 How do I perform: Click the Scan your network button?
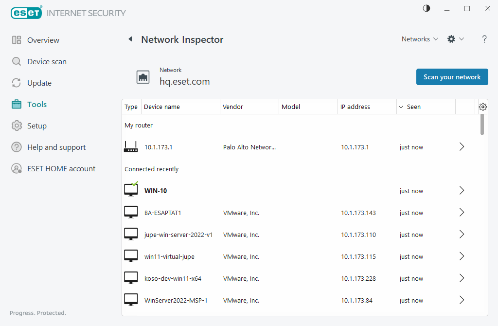click(x=452, y=77)
